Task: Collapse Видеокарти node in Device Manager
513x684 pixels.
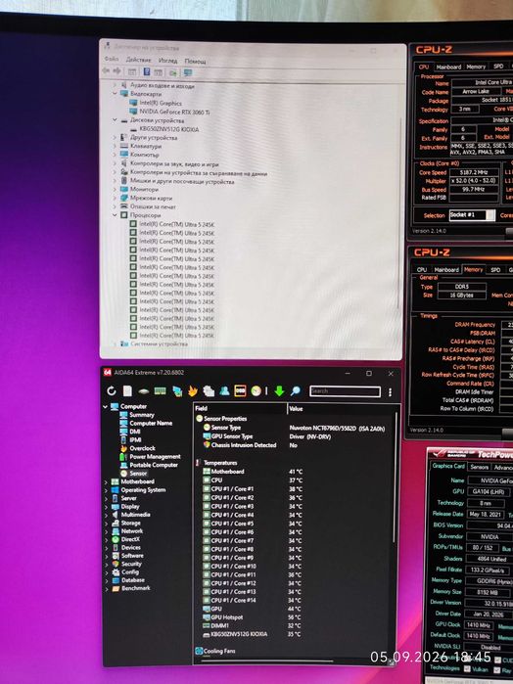Action: [115, 93]
